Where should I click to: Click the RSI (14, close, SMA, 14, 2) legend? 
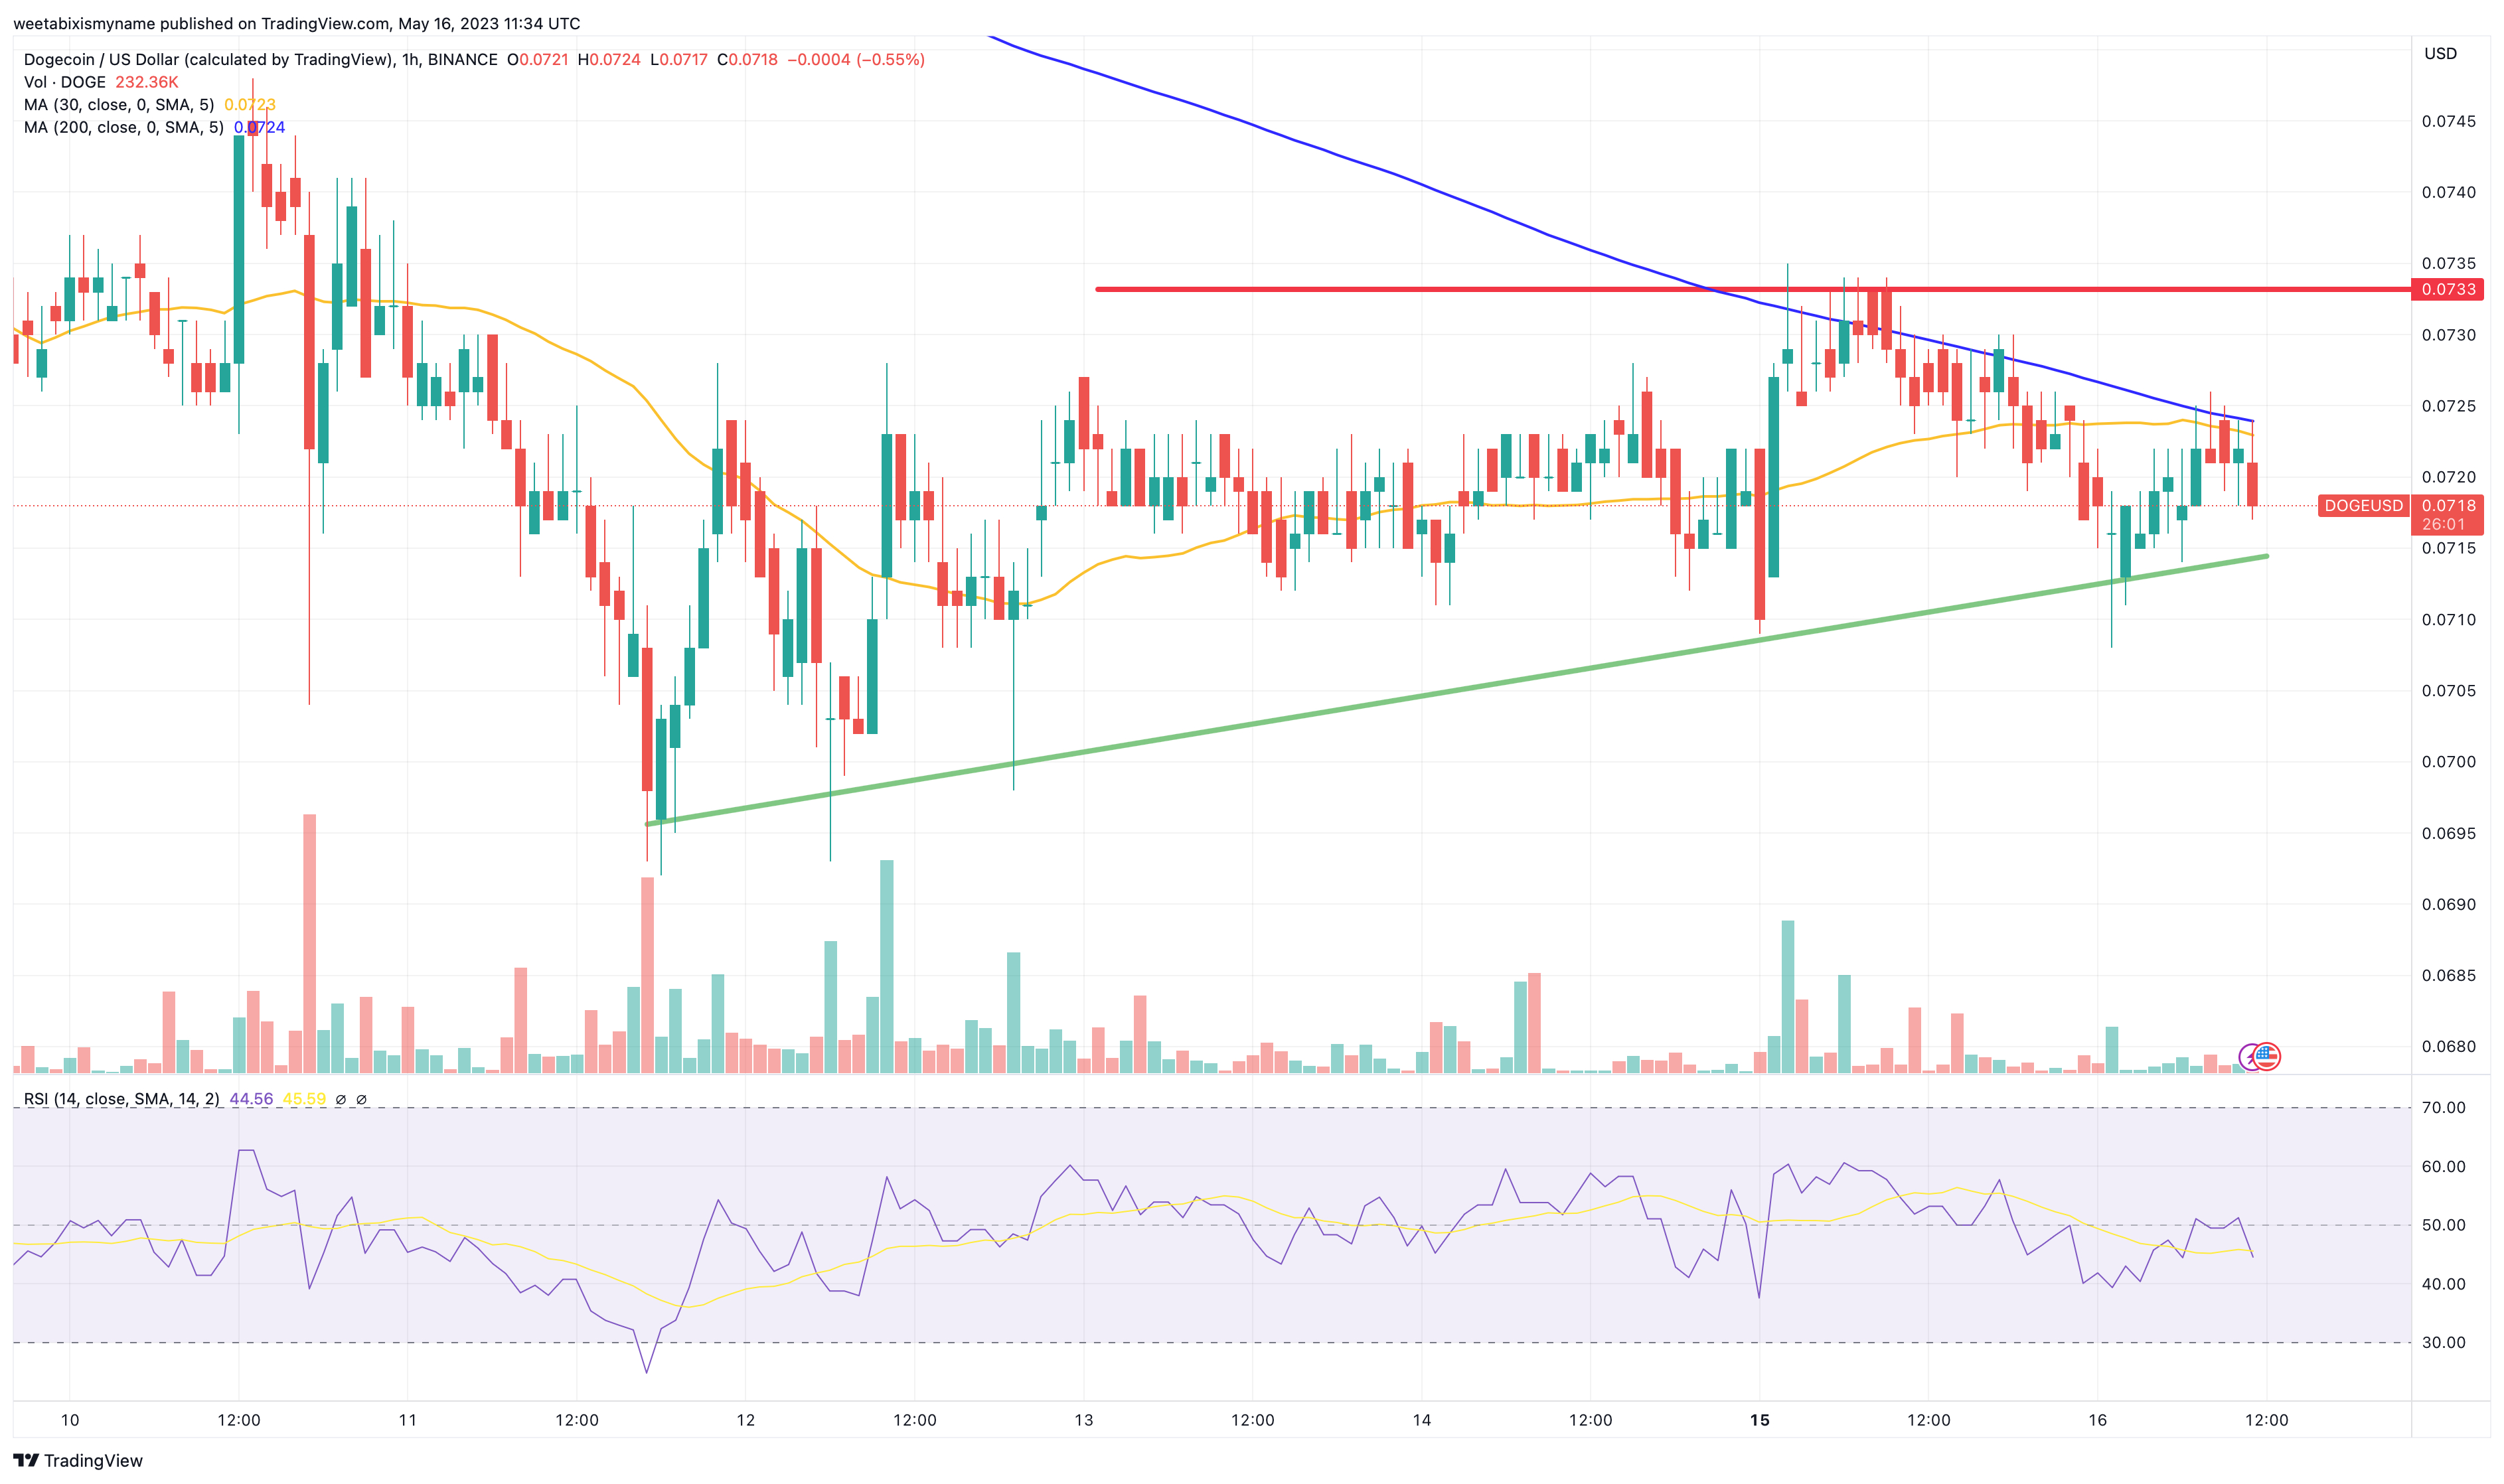coord(122,1099)
